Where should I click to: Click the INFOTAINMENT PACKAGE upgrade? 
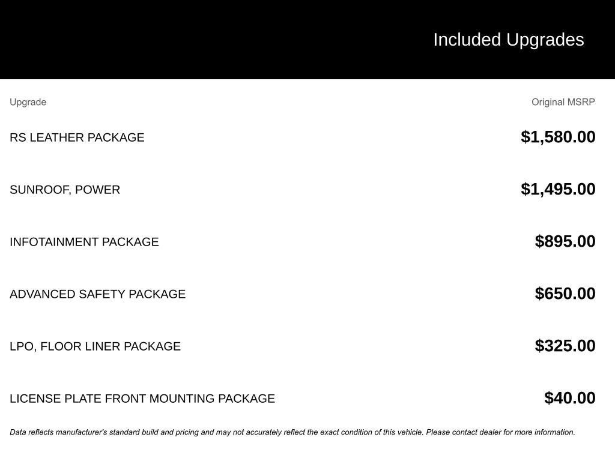coord(84,242)
